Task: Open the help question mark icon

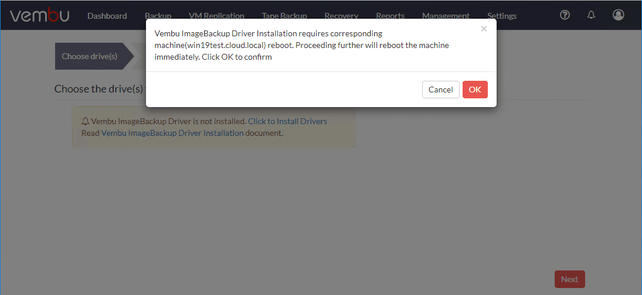Action: 565,15
